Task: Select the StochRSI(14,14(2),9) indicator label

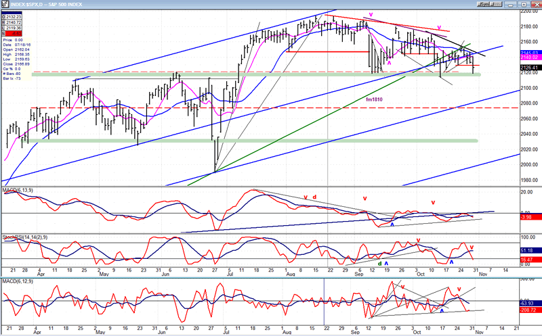Action: (x=25, y=237)
